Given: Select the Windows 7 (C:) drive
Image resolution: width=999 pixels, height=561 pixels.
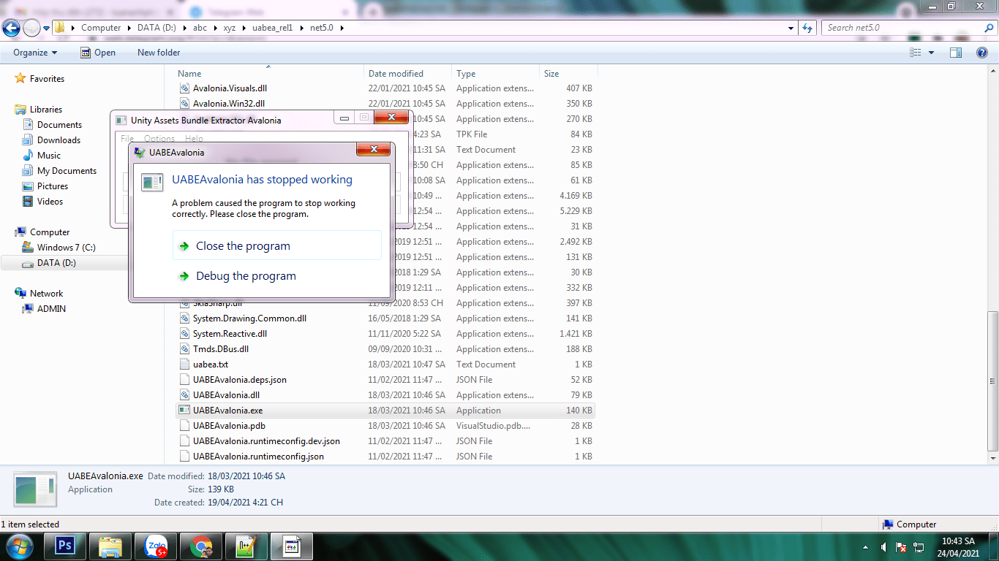Looking at the screenshot, I should [x=66, y=248].
